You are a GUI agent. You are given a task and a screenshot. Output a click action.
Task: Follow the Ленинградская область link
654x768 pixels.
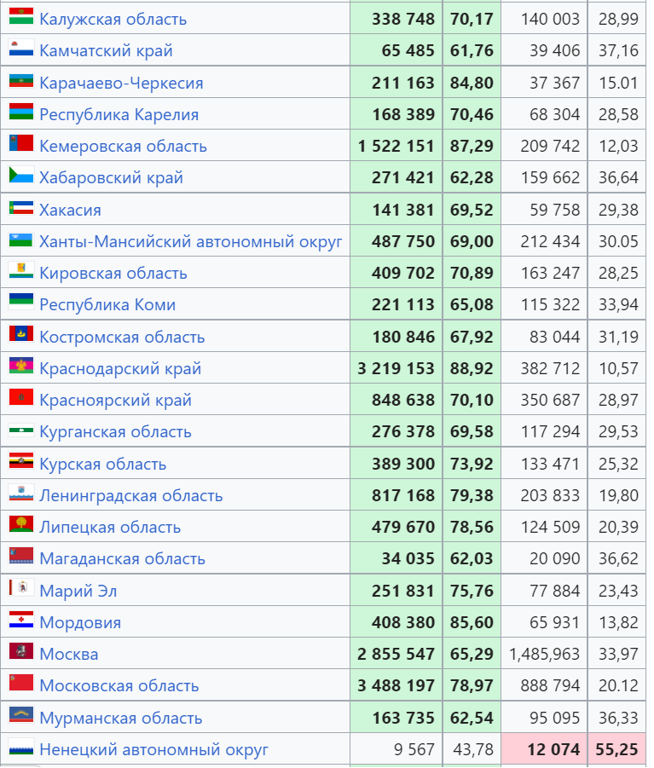130,496
